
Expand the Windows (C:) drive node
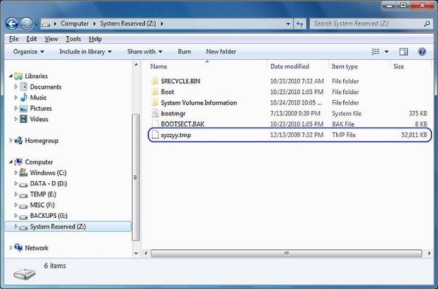point(16,173)
